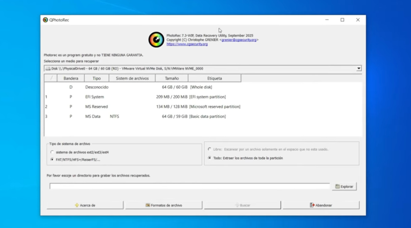The image size is (411, 228).
Task: Maximize the QPhotoRec window
Action: (342, 20)
